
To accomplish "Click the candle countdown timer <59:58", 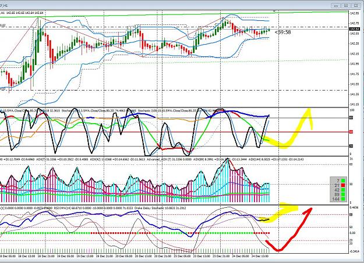I will pos(282,32).
